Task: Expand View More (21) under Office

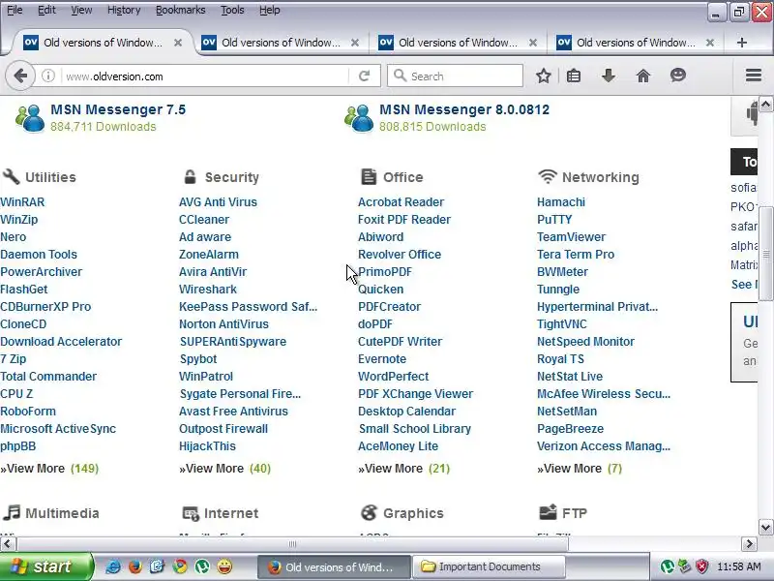Action: tap(403, 469)
